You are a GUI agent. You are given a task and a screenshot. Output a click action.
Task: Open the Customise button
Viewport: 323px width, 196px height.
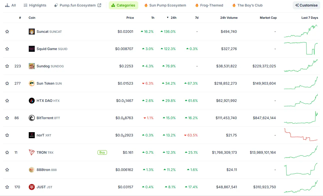coord(306,5)
